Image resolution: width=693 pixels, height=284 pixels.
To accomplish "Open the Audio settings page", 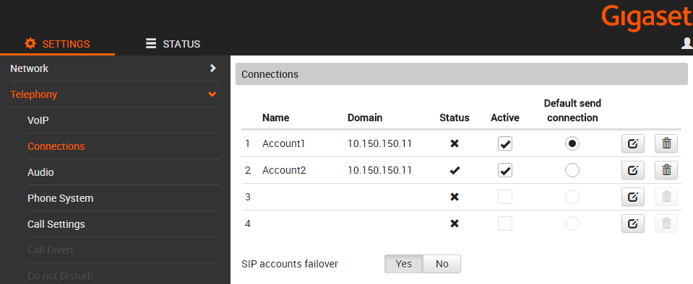I will (x=124, y=172).
